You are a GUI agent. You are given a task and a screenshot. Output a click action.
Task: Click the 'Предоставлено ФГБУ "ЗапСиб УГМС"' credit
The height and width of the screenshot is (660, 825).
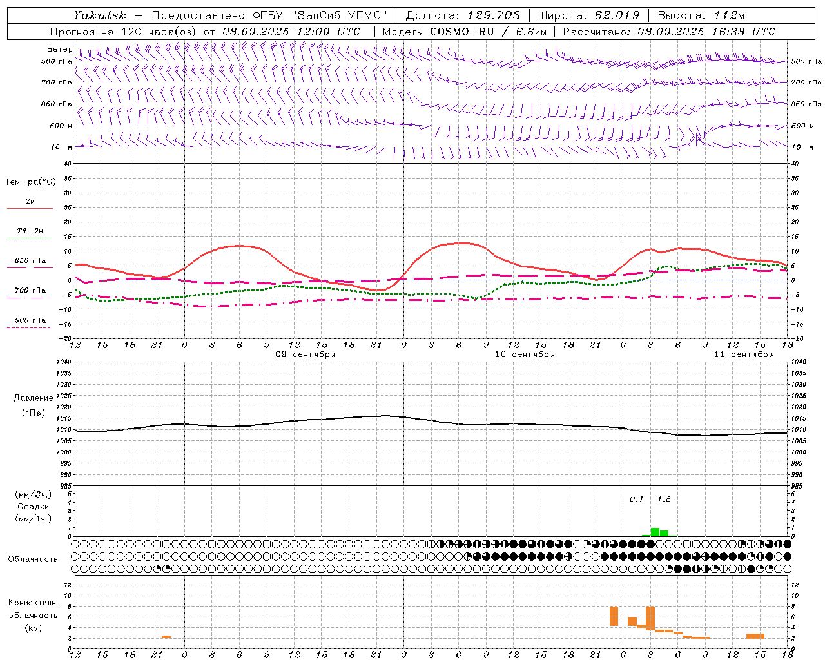tap(269, 15)
